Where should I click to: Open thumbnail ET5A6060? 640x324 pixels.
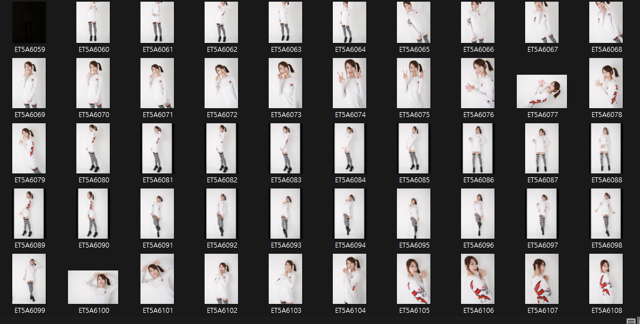(93, 22)
